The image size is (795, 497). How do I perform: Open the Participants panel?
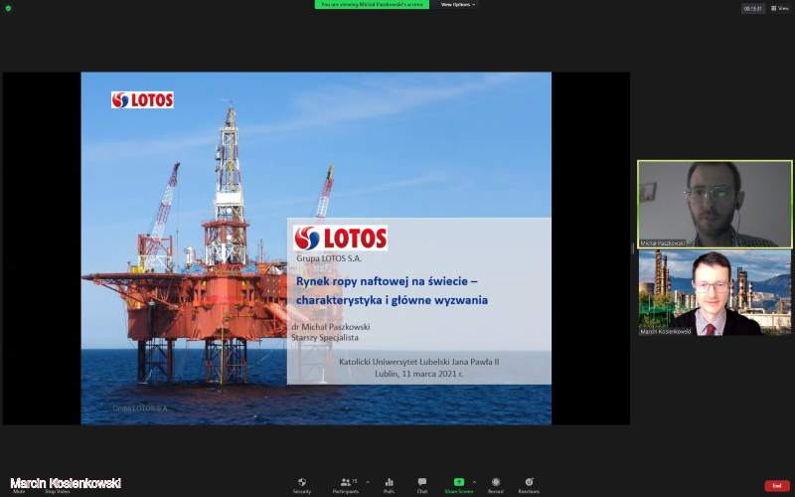346,484
